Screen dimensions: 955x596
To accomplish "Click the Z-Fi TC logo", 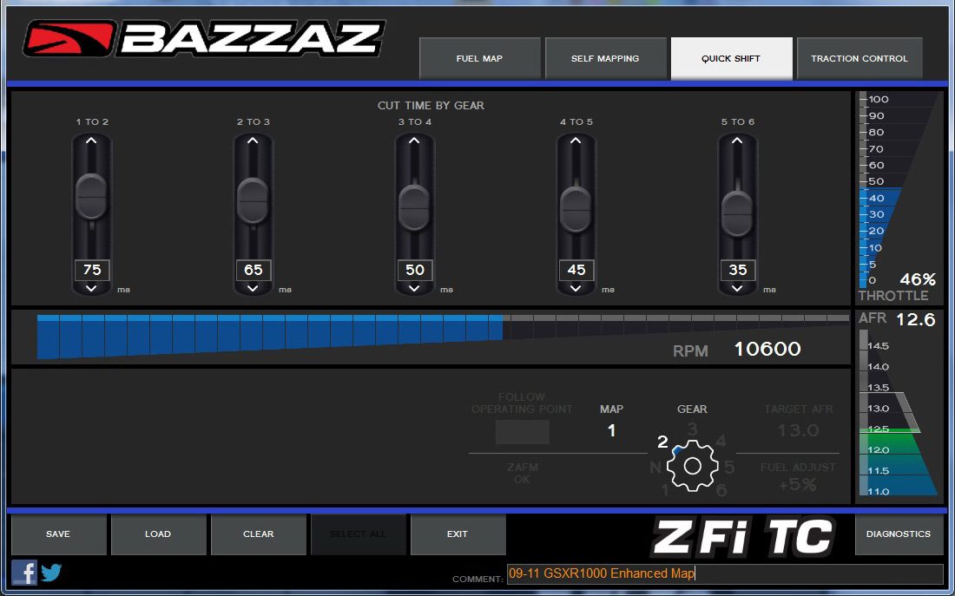I will tap(742, 537).
